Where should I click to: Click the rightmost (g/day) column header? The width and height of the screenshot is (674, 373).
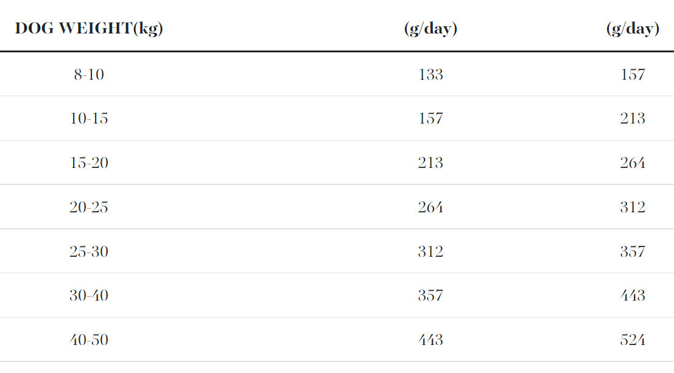[x=633, y=29]
